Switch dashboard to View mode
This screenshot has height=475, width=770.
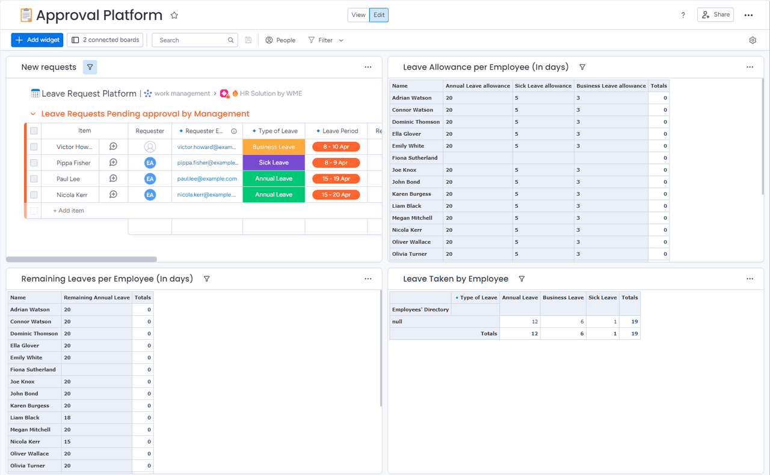point(359,15)
